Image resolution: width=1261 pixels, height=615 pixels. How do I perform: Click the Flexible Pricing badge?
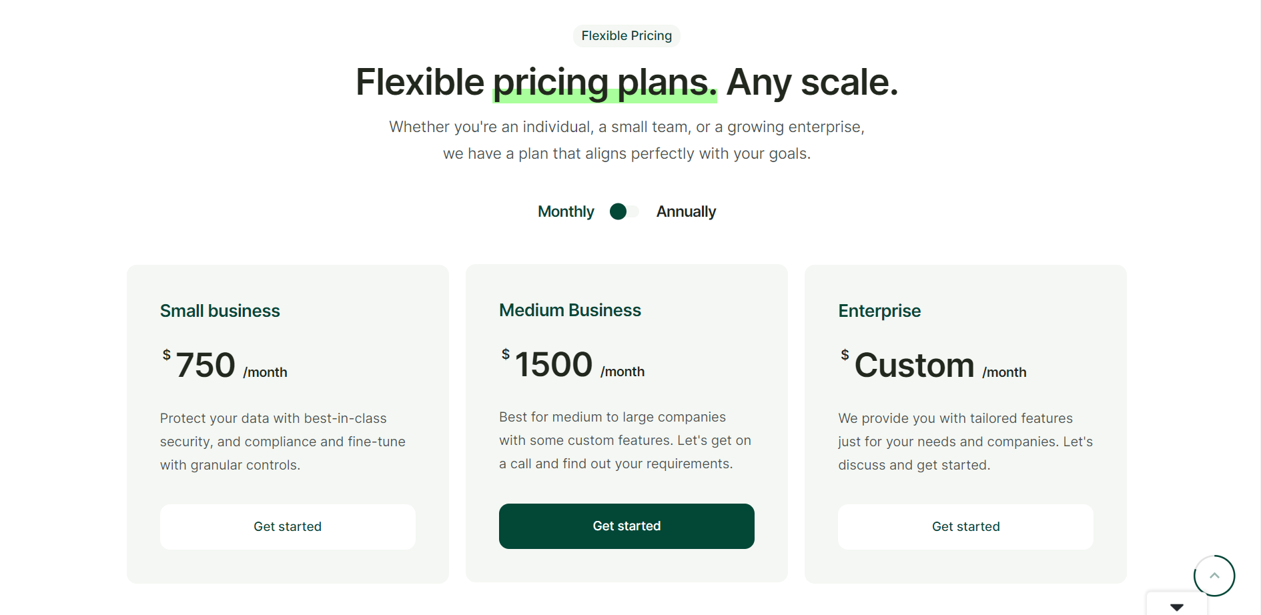[626, 36]
